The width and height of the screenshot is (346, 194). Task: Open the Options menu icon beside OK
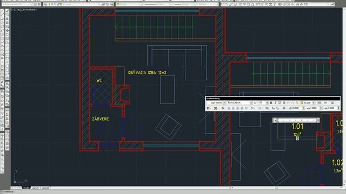point(332,103)
